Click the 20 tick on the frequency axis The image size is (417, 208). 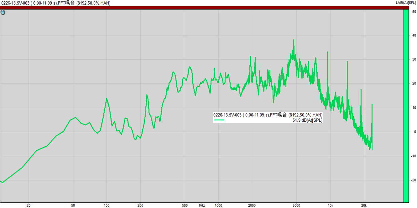point(29,205)
